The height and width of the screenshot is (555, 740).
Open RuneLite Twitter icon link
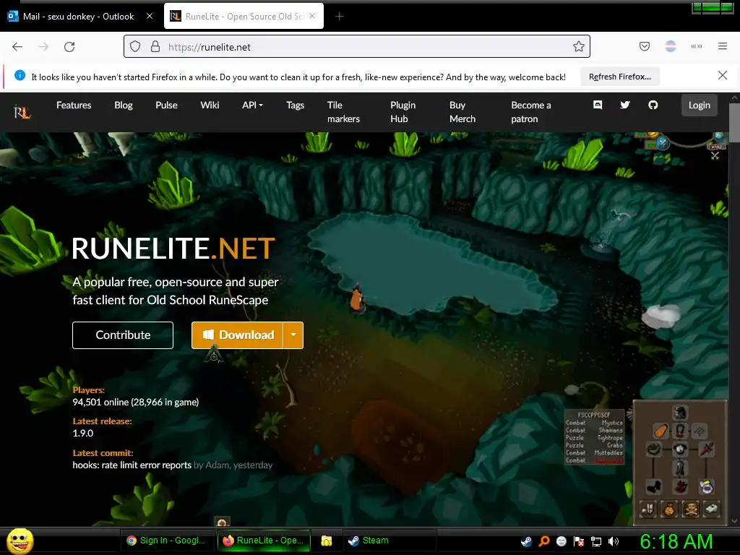[x=625, y=105]
